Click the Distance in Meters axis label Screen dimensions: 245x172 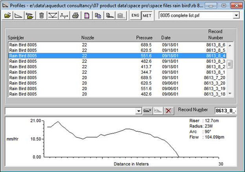click(x=131, y=164)
